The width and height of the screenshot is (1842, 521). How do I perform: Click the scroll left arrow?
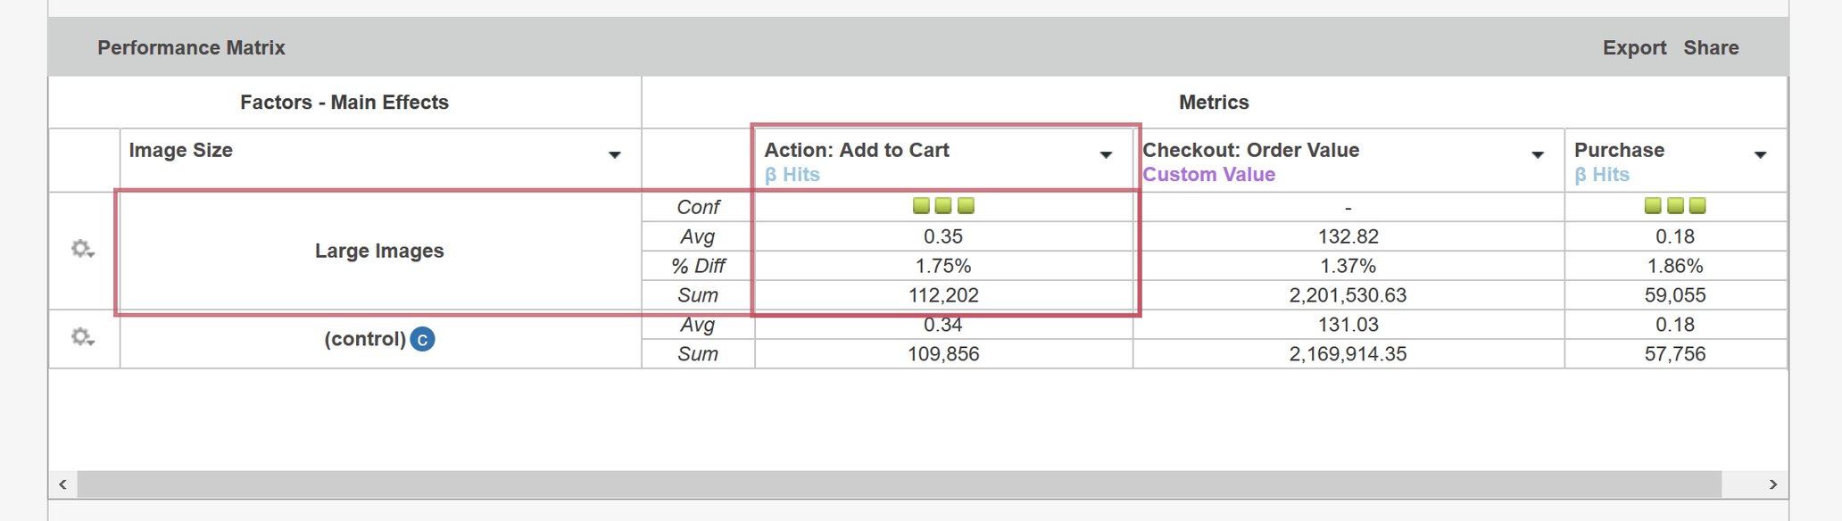pyautogui.click(x=62, y=484)
